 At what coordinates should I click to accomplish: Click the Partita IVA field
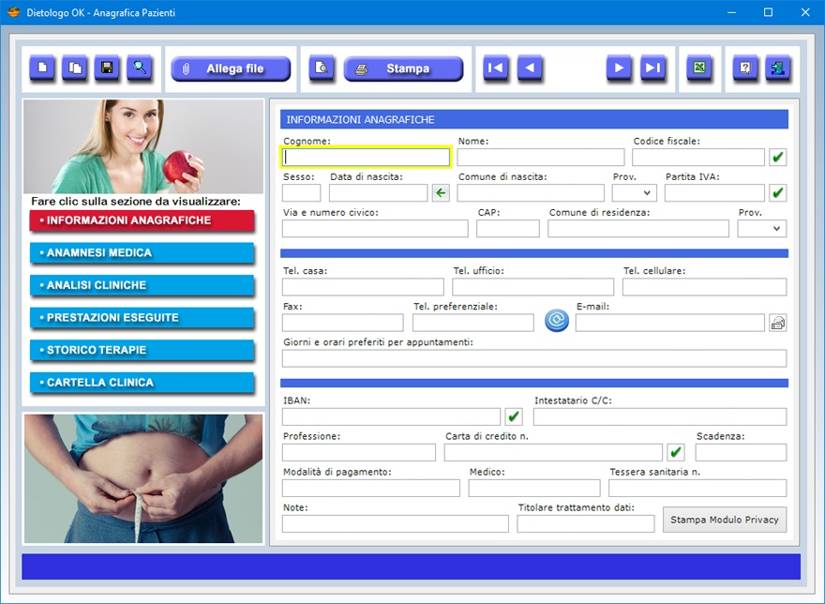tap(714, 192)
